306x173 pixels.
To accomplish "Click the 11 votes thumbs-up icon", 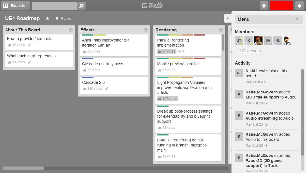I will 10,62.
